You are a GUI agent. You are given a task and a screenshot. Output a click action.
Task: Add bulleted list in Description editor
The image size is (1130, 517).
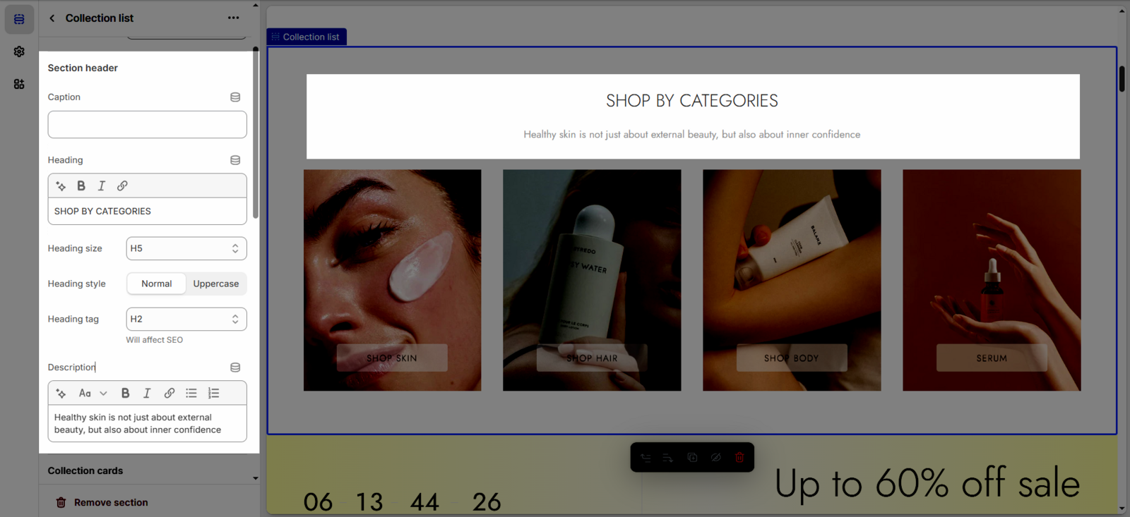click(191, 394)
